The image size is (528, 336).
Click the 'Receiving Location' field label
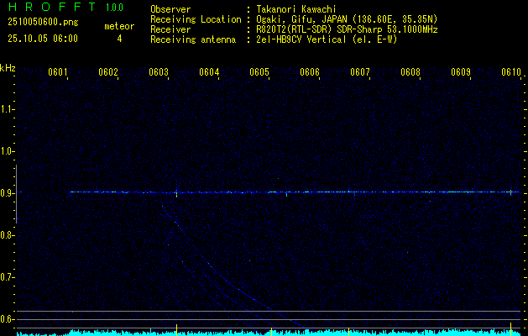point(196,19)
